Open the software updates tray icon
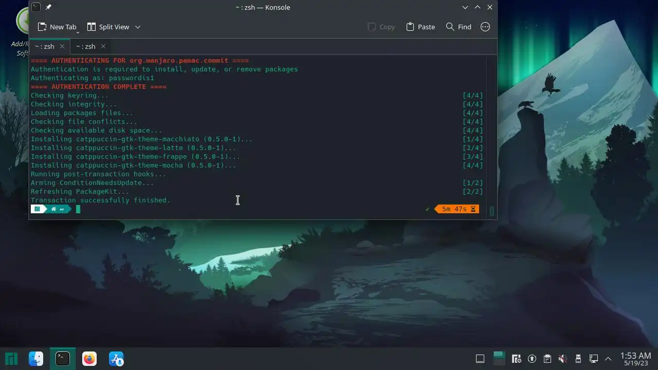This screenshot has height=370, width=658. coord(532,359)
